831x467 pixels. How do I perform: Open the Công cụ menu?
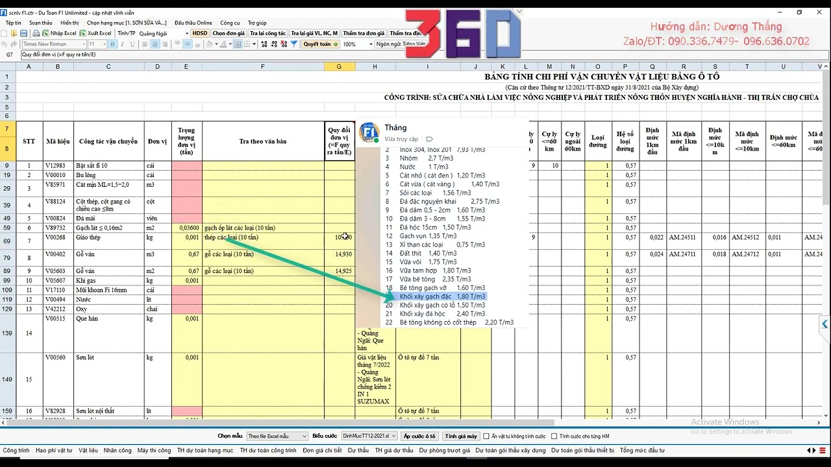(x=230, y=23)
